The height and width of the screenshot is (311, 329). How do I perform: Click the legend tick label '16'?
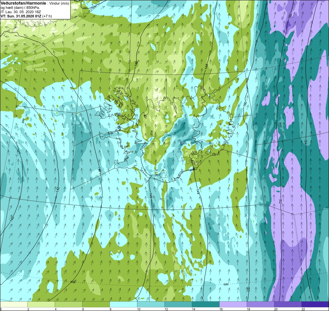coord(221,309)
